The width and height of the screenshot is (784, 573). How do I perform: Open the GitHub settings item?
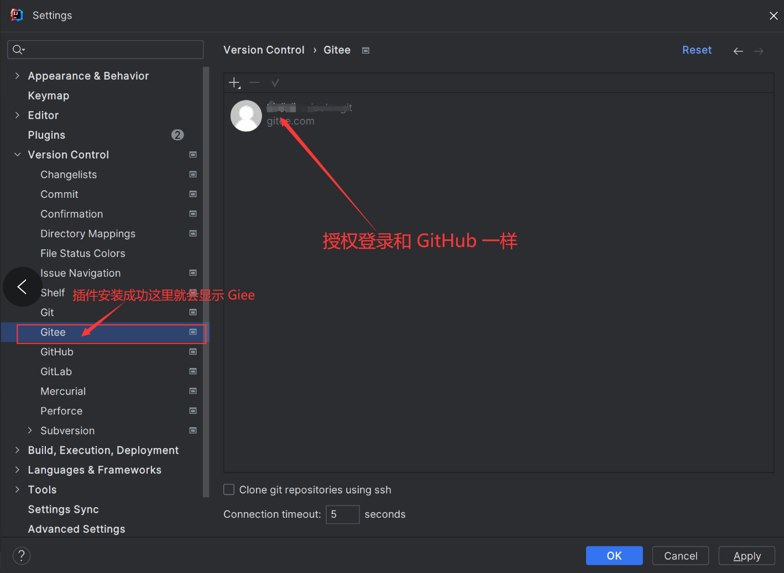pos(57,352)
